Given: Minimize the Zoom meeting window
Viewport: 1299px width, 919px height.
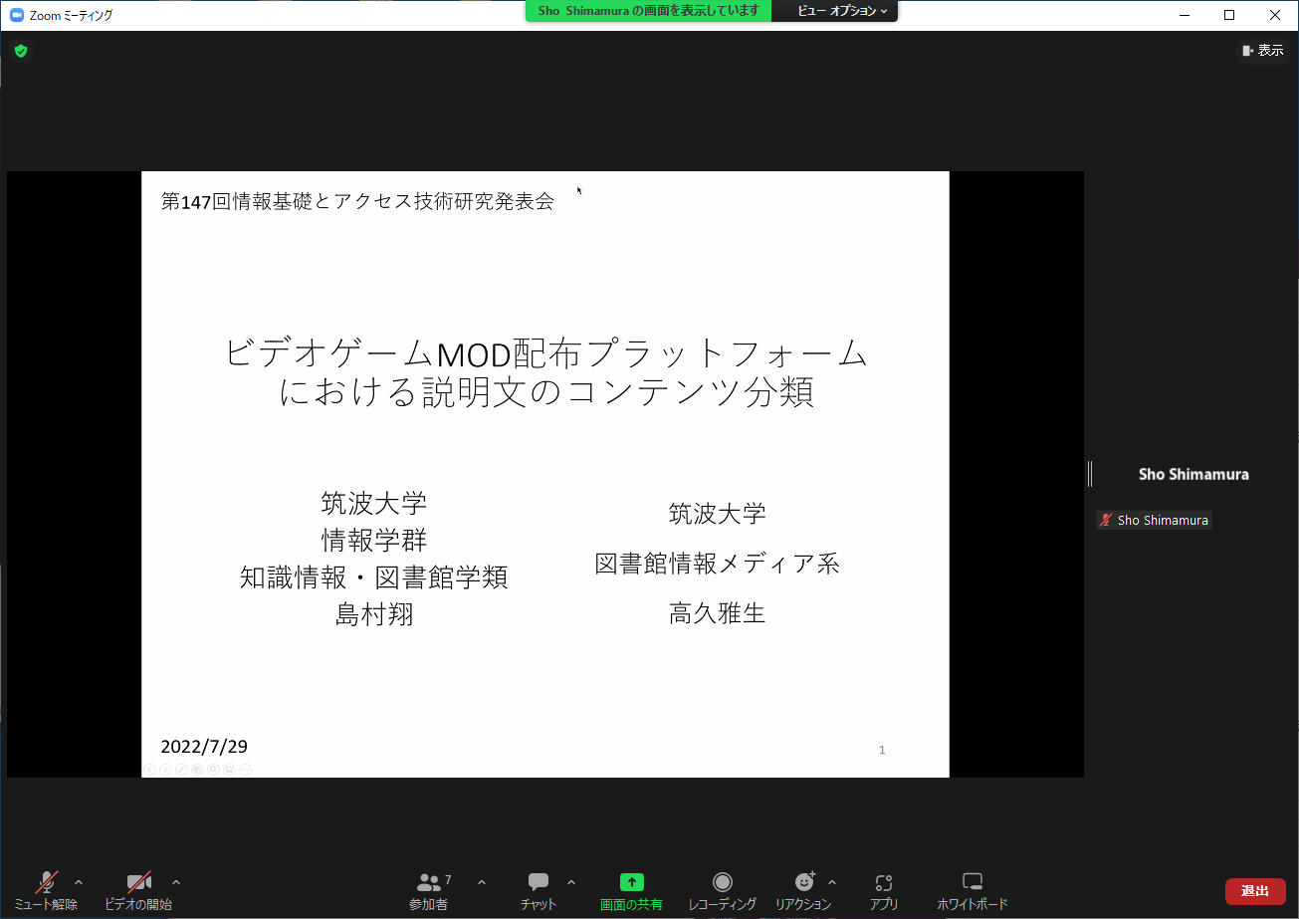Looking at the screenshot, I should point(1184,15).
